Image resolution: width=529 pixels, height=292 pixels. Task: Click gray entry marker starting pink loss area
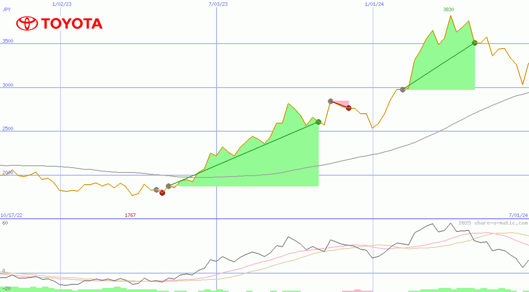[330, 102]
